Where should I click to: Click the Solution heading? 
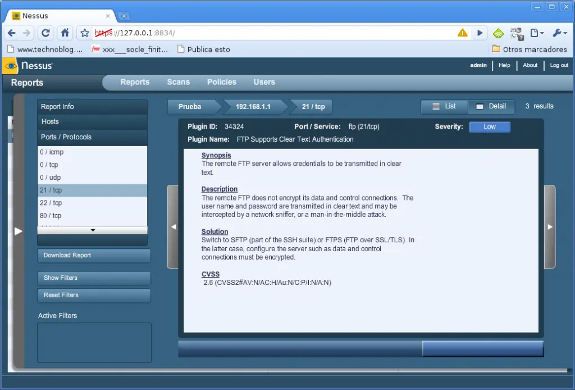pyautogui.click(x=215, y=232)
